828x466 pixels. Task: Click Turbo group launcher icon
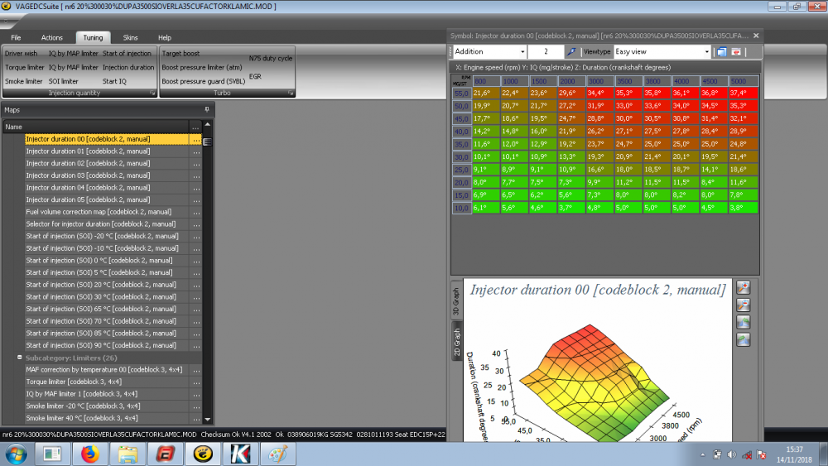[x=291, y=93]
